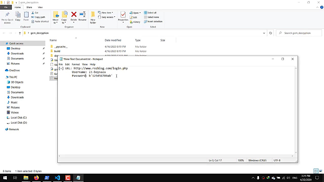Image resolution: width=324 pixels, height=182 pixels.
Task: Expand the New item dropdown
Action: coord(105,13)
